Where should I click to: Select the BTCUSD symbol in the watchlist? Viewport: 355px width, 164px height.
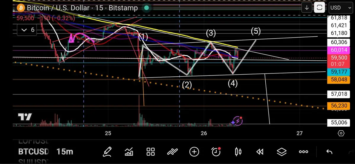[x=33, y=152]
